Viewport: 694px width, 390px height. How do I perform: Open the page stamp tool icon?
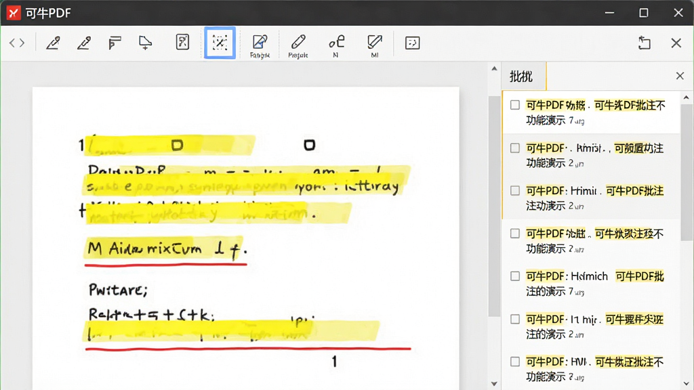(182, 43)
